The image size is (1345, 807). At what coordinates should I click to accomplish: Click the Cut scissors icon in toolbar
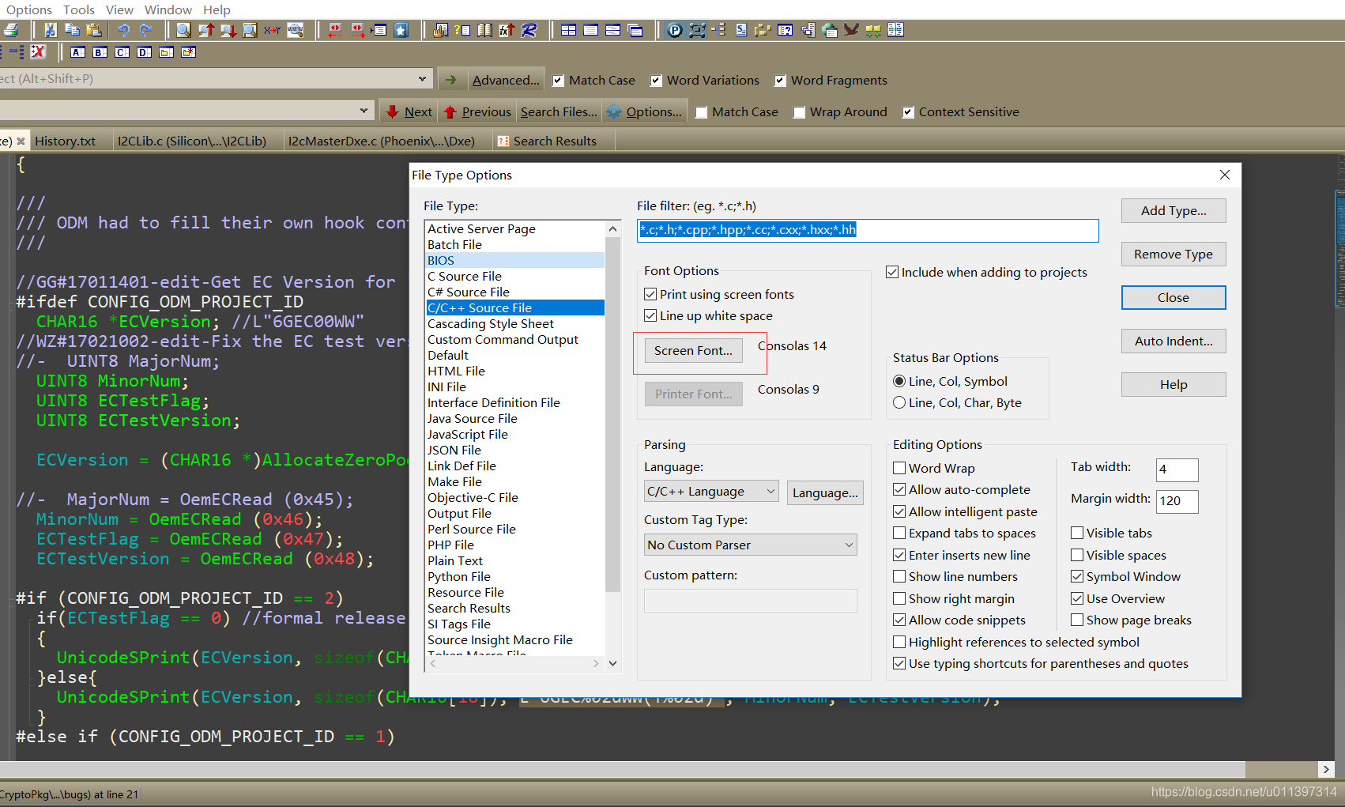[x=50, y=30]
